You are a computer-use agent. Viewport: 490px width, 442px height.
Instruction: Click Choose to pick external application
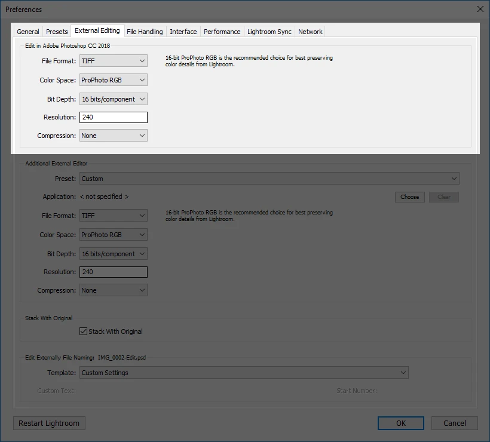(x=410, y=197)
